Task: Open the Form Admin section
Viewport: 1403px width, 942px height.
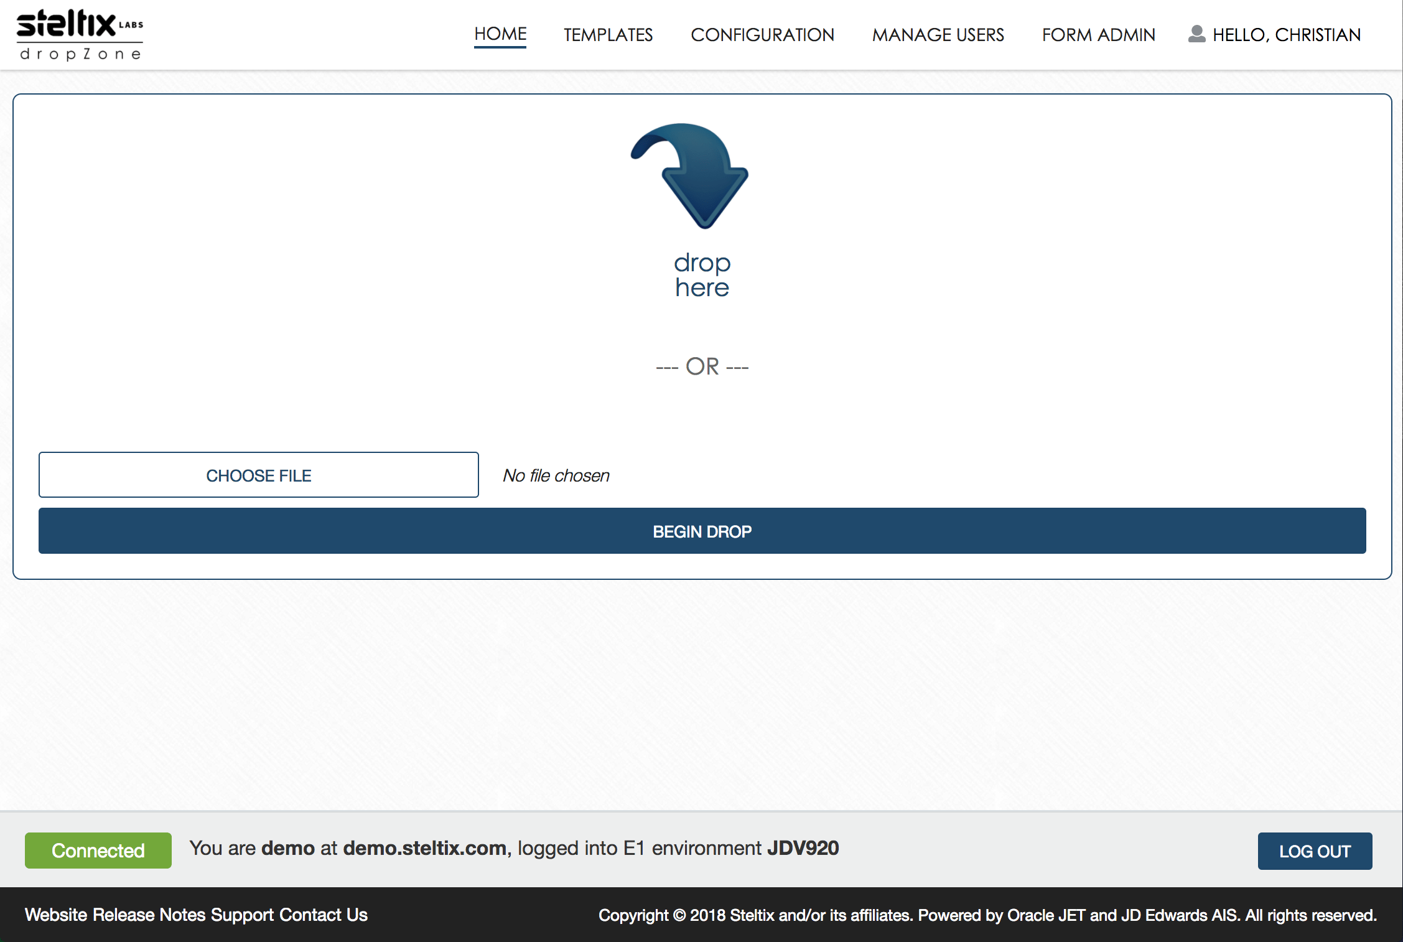Action: pyautogui.click(x=1098, y=35)
